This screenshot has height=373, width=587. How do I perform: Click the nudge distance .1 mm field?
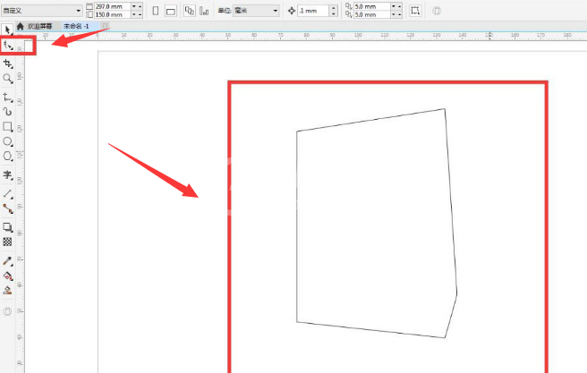313,11
